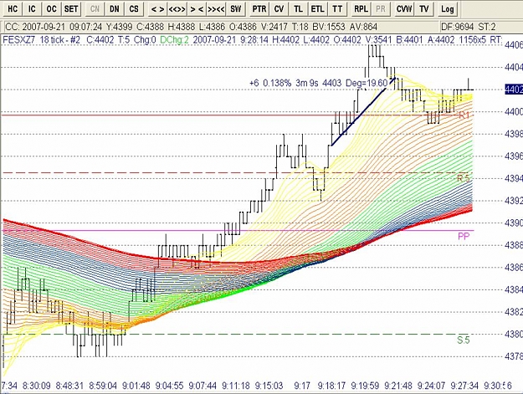523x394 pixels.
Task: Click the R.5 pivot level label
Action: pos(463,178)
